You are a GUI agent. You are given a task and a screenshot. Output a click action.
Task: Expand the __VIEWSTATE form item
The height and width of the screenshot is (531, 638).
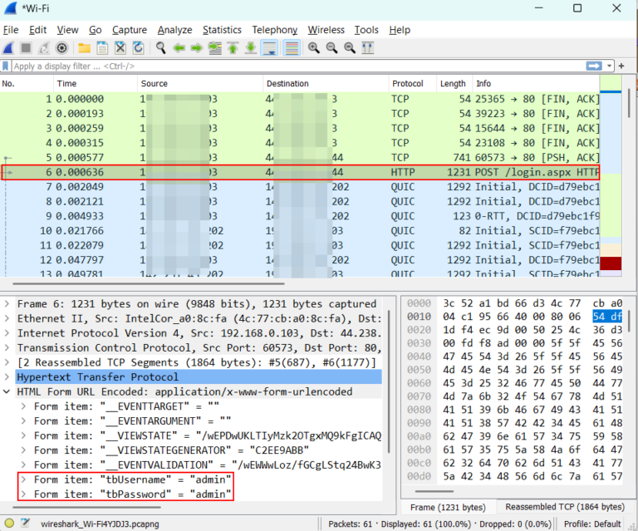pos(23,435)
